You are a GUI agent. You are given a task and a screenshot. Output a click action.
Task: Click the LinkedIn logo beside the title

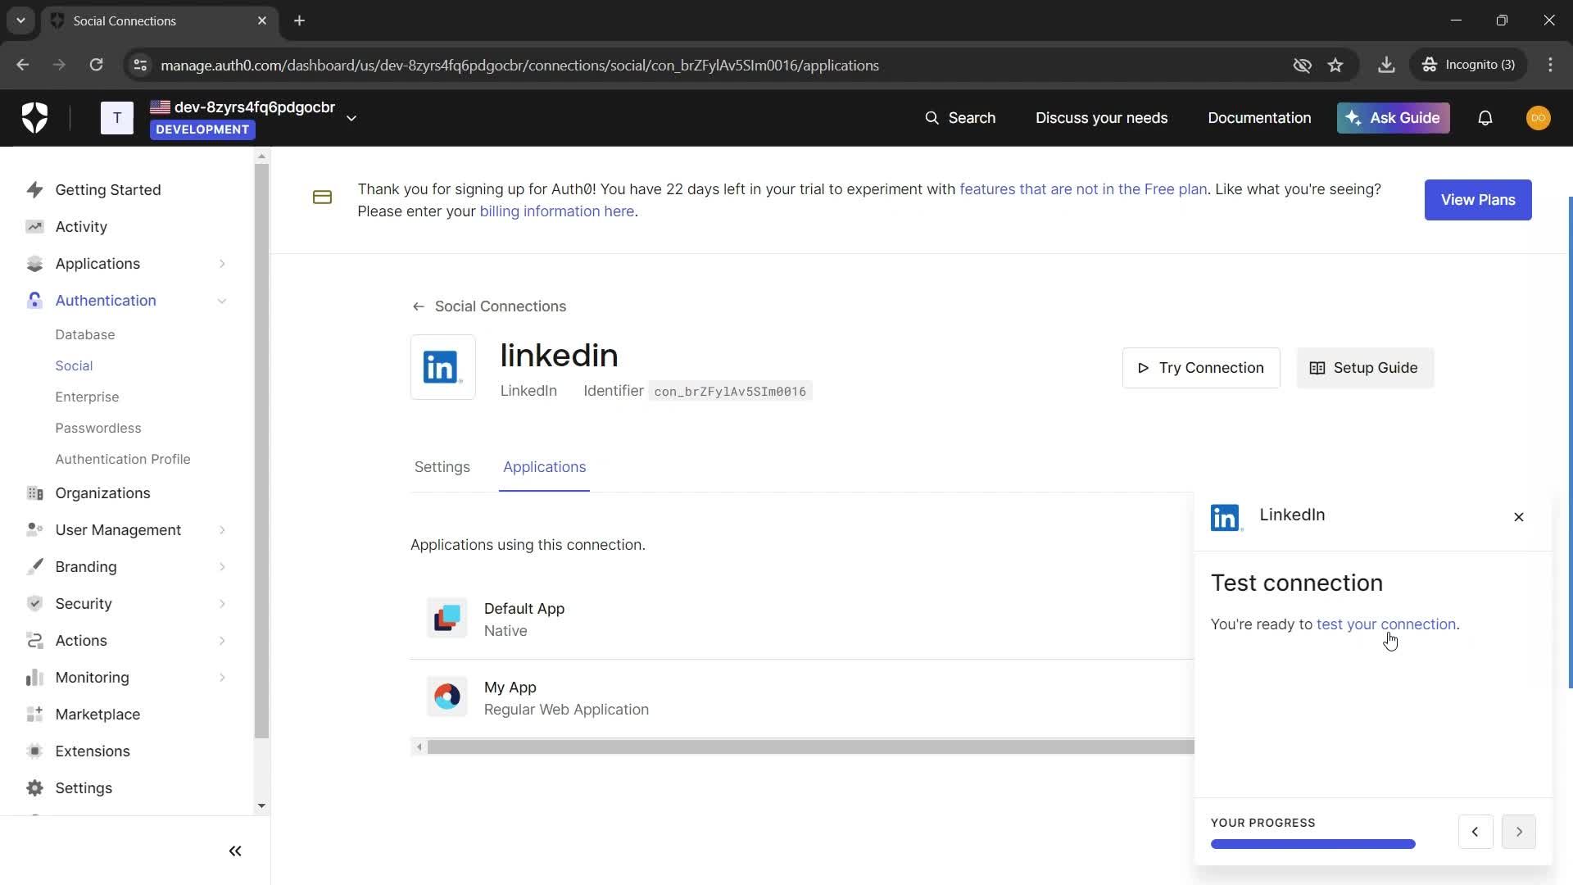tap(442, 367)
